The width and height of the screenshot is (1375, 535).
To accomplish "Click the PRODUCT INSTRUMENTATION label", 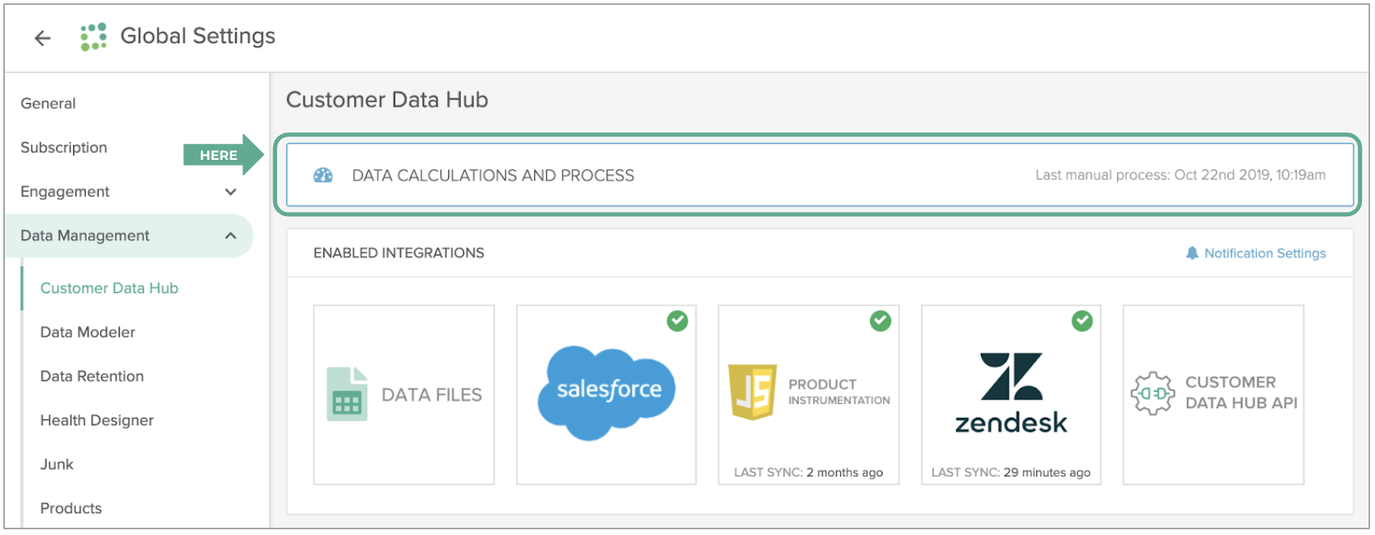I will pos(838,391).
